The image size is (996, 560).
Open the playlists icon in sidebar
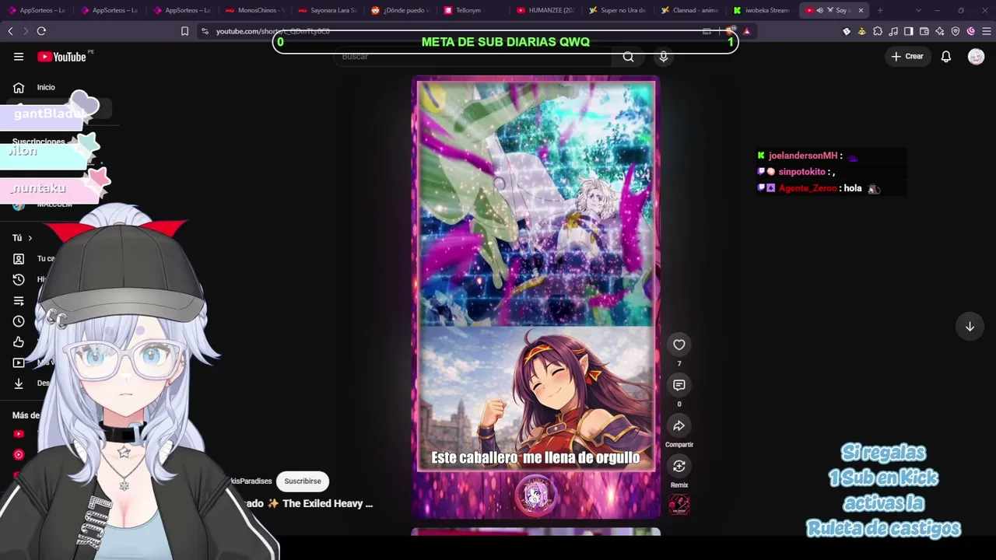click(19, 301)
